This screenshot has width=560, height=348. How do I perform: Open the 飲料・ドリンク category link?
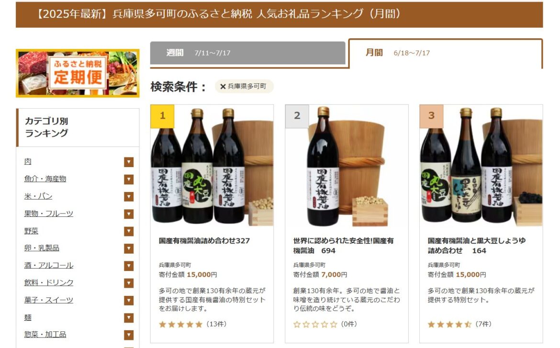(49, 282)
